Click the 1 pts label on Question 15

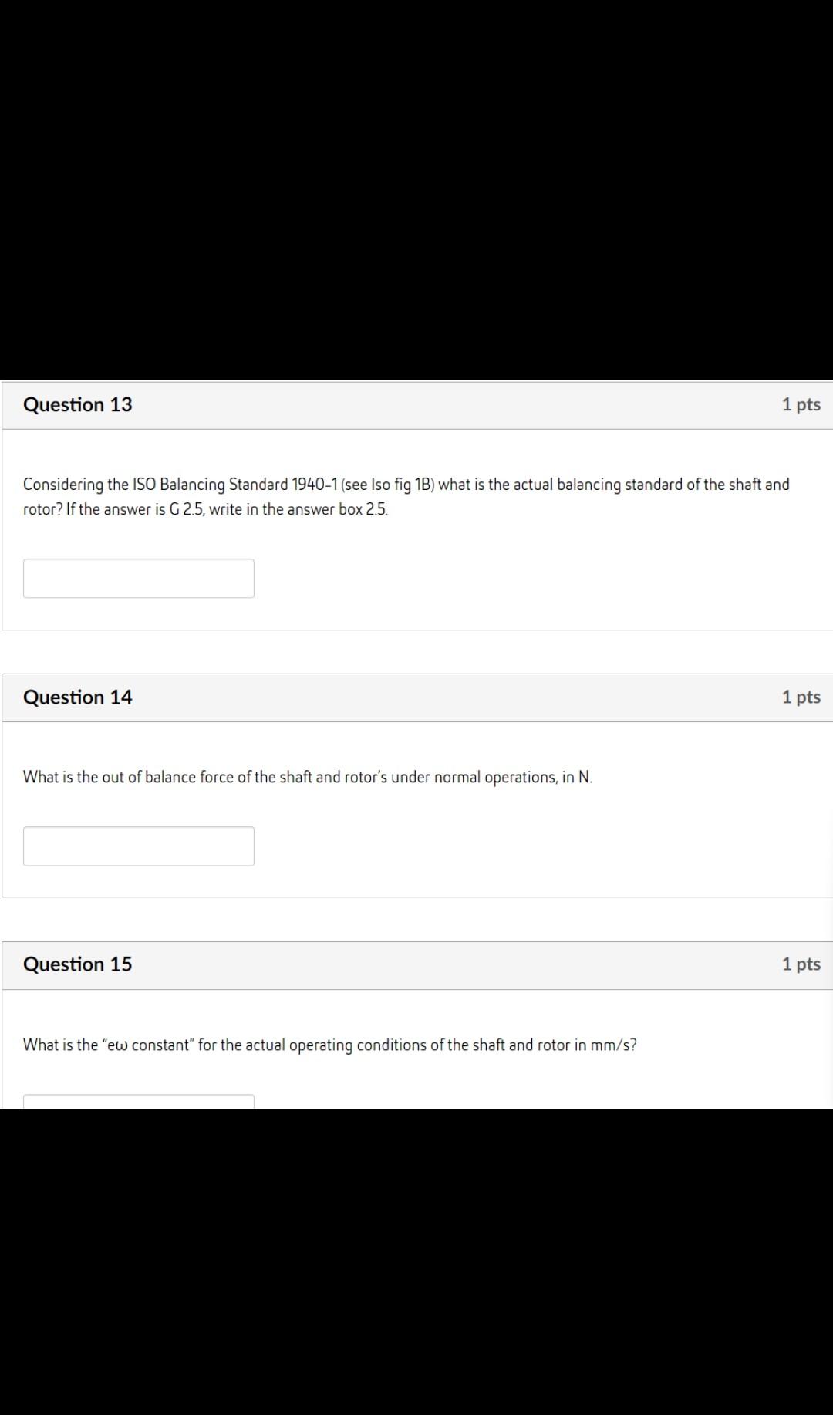[x=801, y=964]
